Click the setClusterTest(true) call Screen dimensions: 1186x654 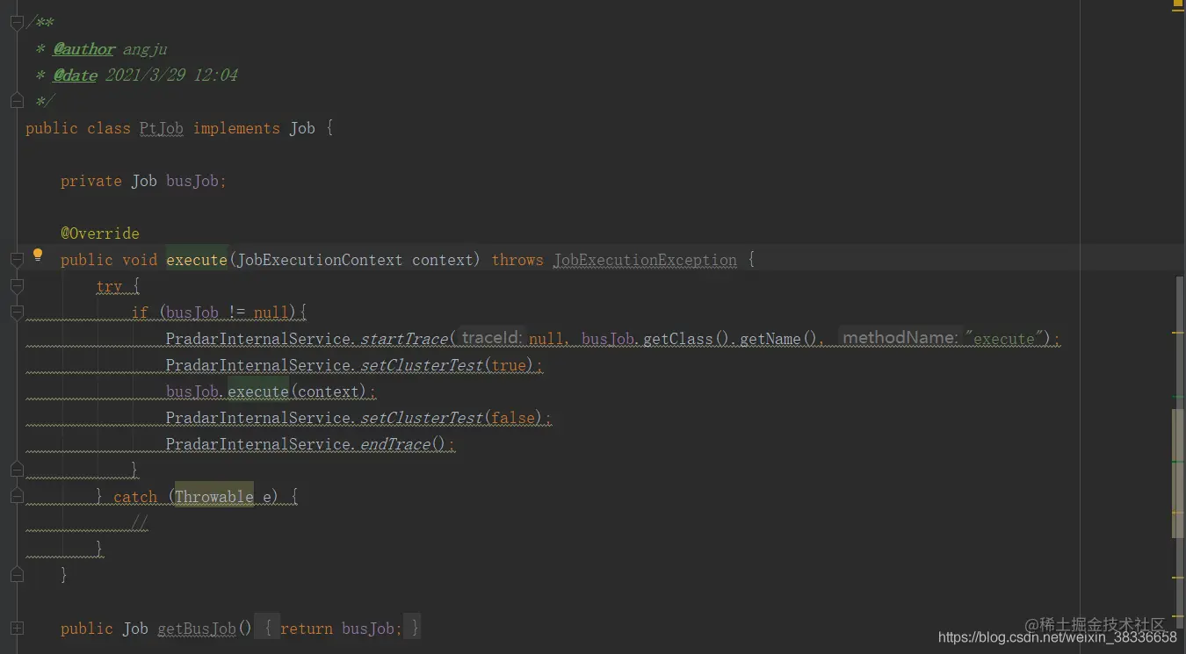click(448, 365)
